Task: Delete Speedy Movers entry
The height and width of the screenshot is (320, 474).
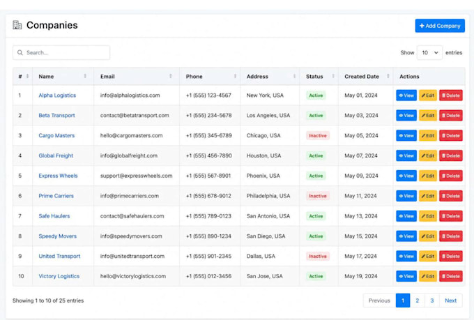Action: click(451, 236)
